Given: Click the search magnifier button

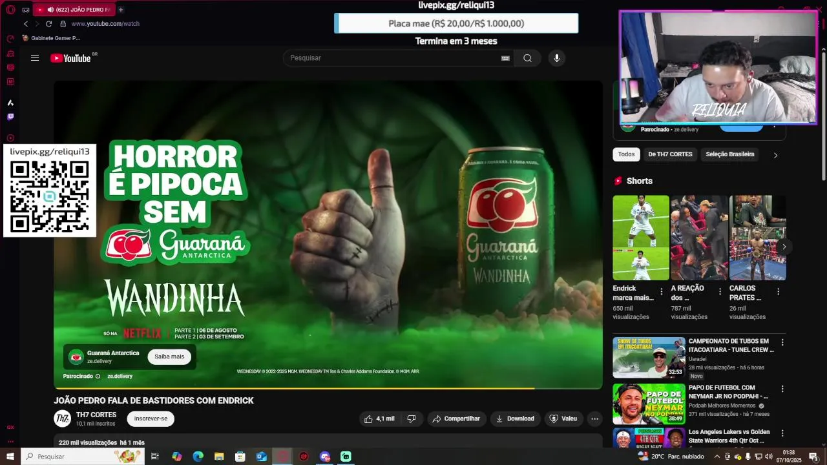Looking at the screenshot, I should pyautogui.click(x=527, y=58).
